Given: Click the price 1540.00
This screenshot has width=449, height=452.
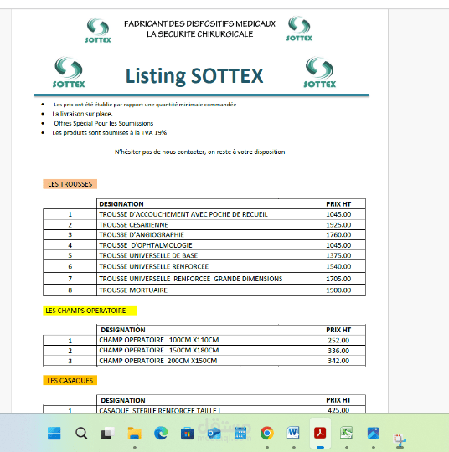Looking at the screenshot, I should (x=338, y=266).
